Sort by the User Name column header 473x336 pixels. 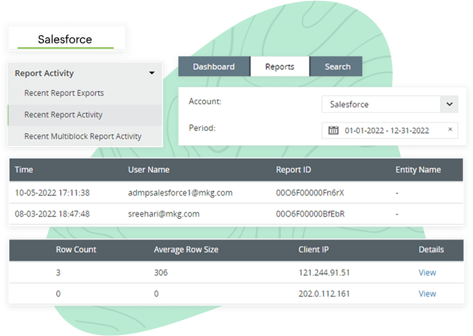(149, 169)
